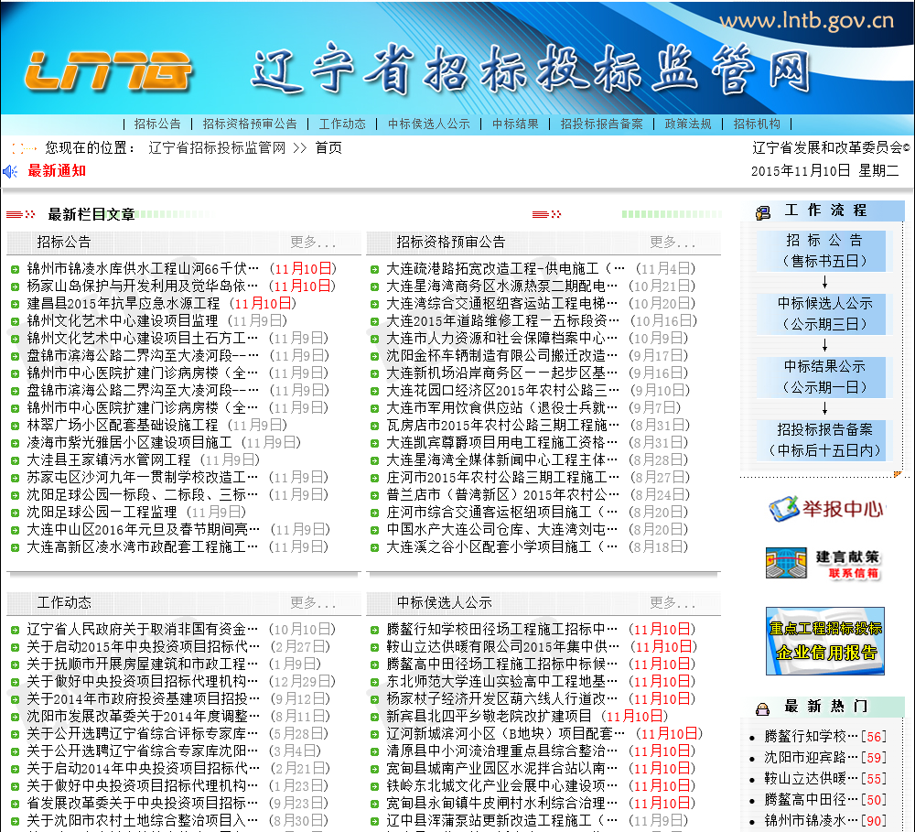Expand 更多 in the 中标候选人公示 section
The height and width of the screenshot is (832, 915).
[673, 603]
